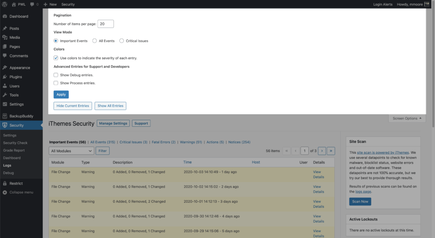Image resolution: width=435 pixels, height=238 pixels.
Task: Open Logs submenu item
Action: click(7, 165)
